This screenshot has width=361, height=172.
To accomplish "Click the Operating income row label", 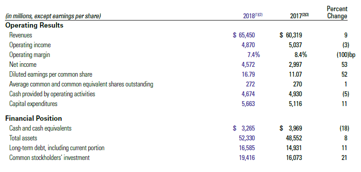I will [x=30, y=45].
